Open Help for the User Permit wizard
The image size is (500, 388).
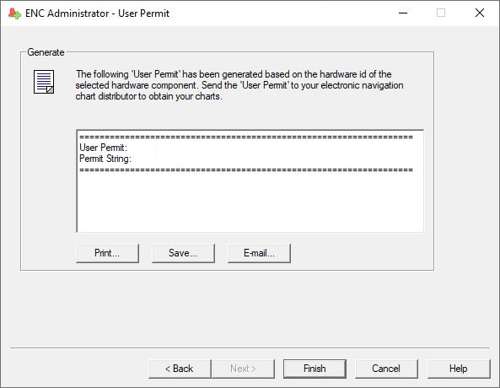point(459,369)
